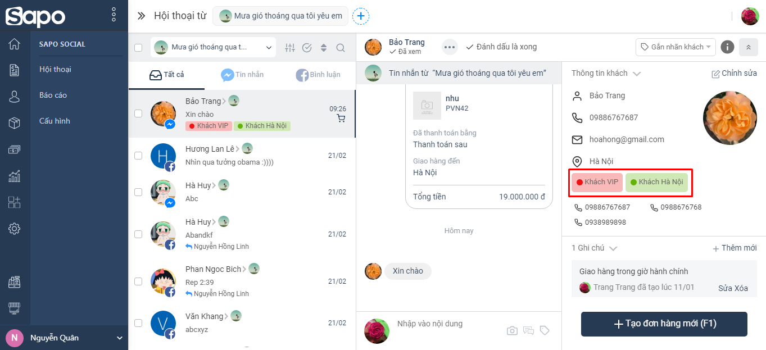Click the search magnifier in conversation list
Screen dimensions: 766x350
coord(341,48)
